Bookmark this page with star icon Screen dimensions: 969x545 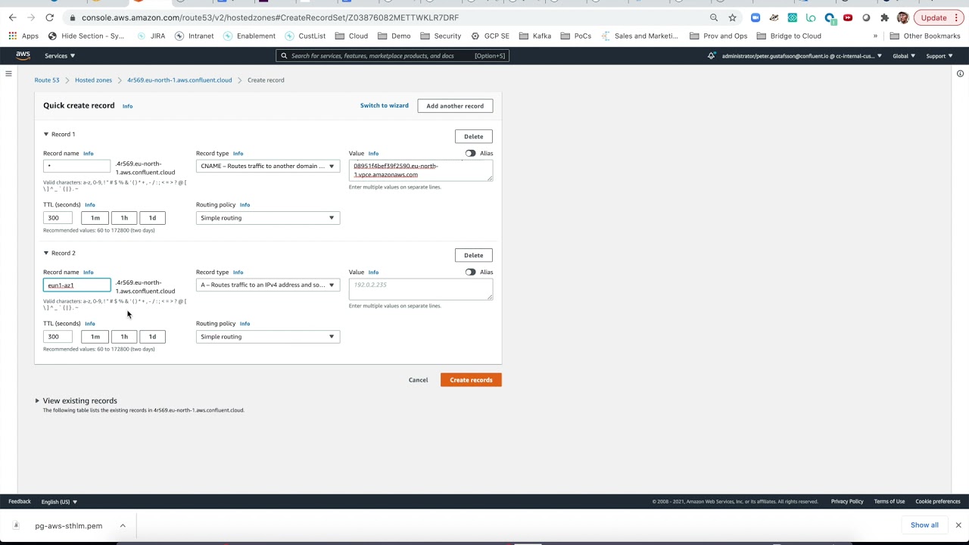pos(732,17)
